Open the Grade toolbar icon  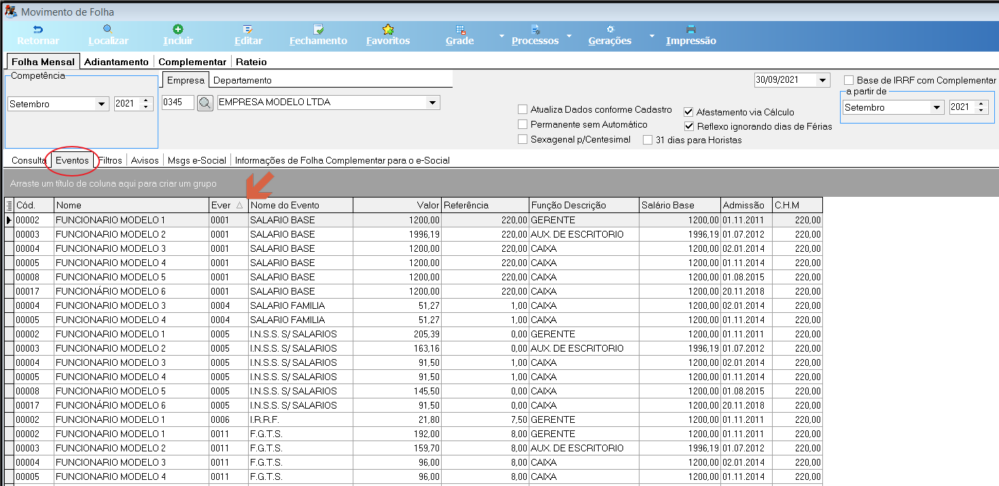coord(460,29)
